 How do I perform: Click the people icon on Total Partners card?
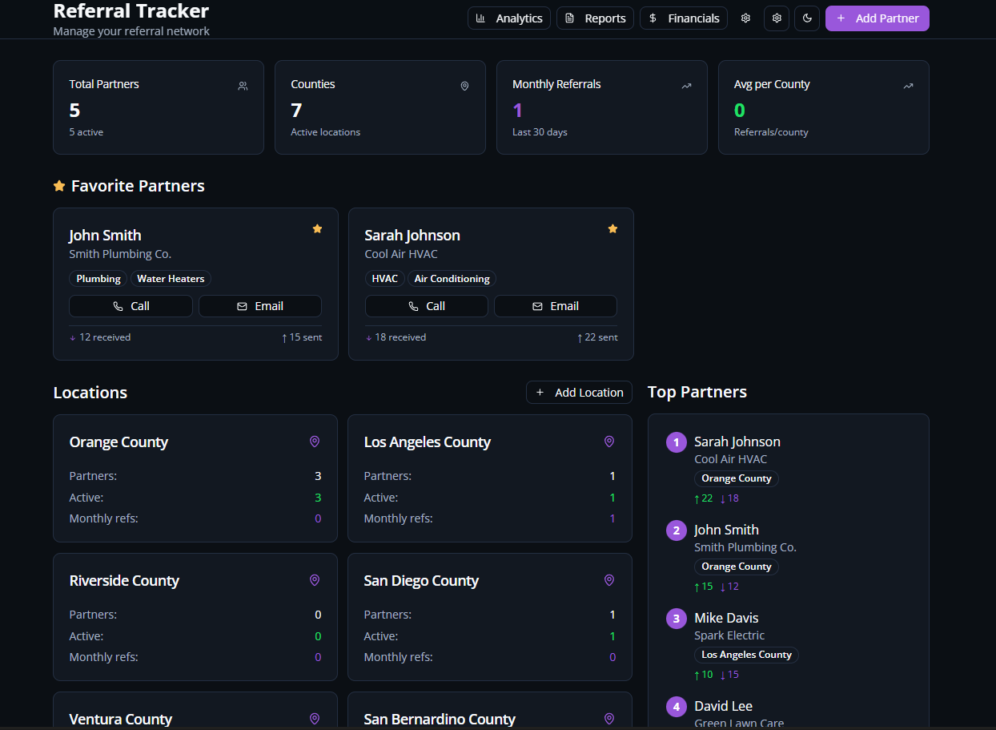pos(243,86)
